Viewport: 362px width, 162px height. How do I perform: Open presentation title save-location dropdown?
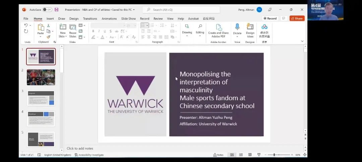(134, 10)
